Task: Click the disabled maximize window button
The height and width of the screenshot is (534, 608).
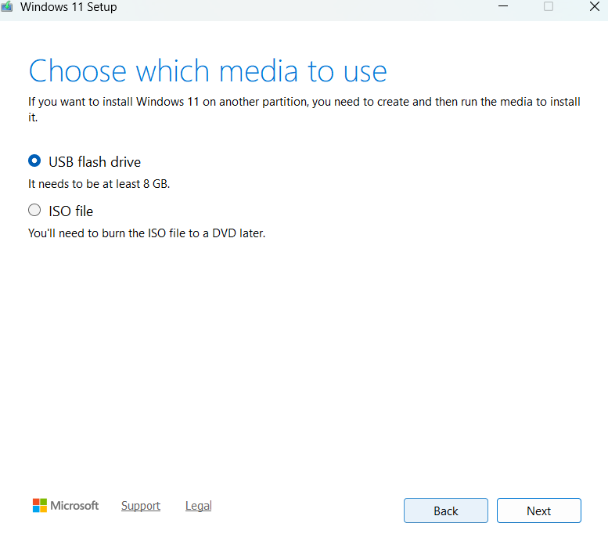Action: point(549,6)
